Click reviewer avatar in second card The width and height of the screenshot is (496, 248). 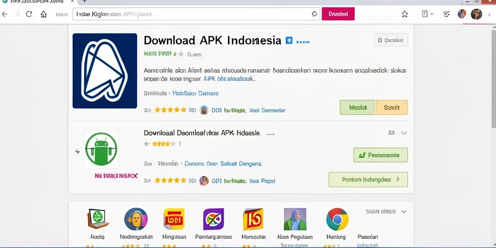pyautogui.click(x=204, y=181)
